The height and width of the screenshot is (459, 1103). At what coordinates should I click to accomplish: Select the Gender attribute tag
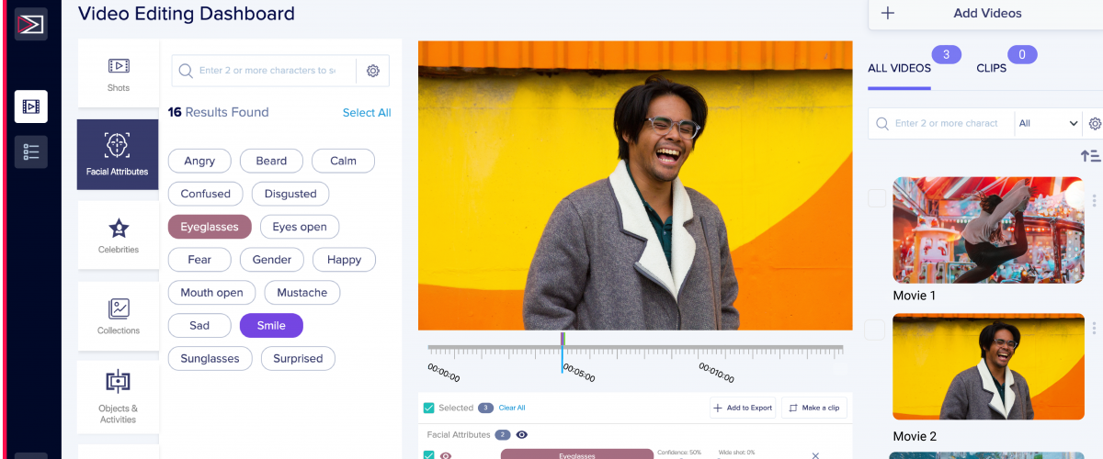tap(272, 260)
